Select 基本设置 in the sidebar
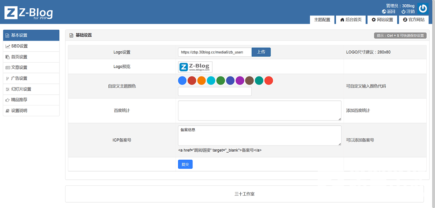 click(x=31, y=35)
